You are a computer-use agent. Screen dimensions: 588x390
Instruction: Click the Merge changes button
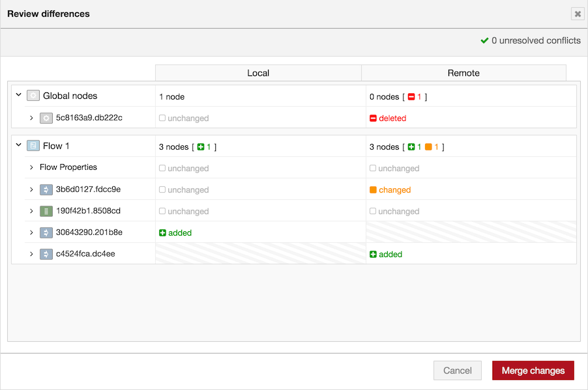pos(533,370)
